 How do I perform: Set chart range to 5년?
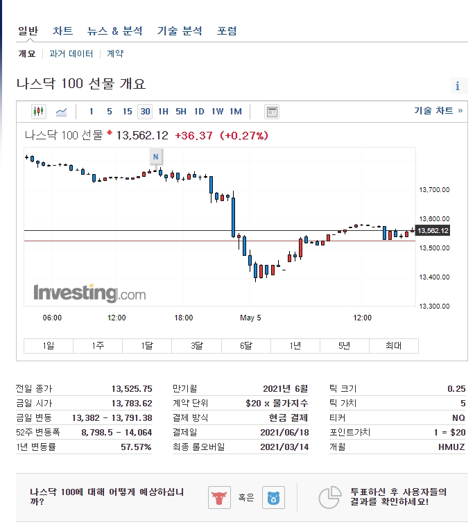click(x=345, y=346)
